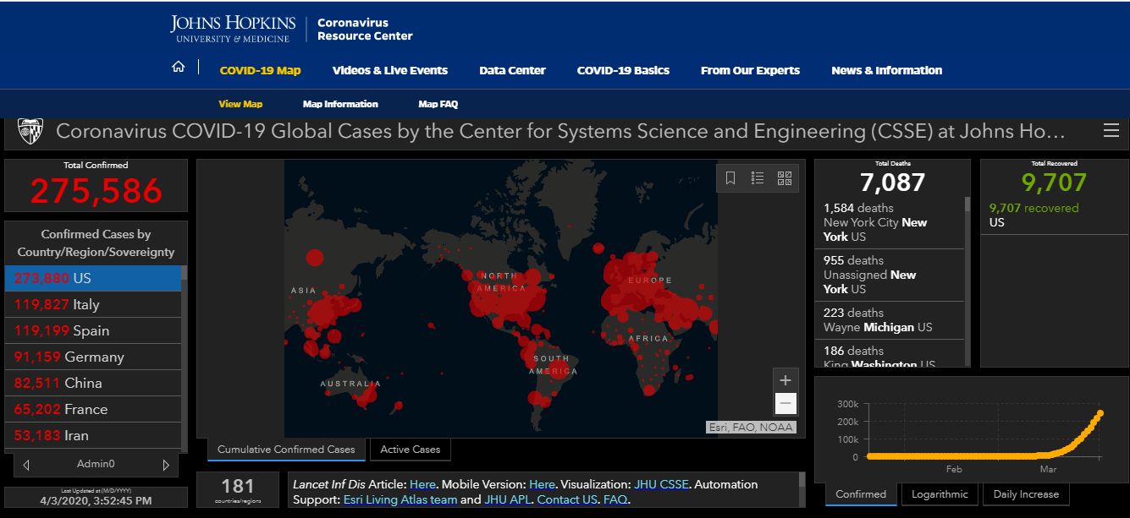Click the Admin0 level label

point(96,464)
